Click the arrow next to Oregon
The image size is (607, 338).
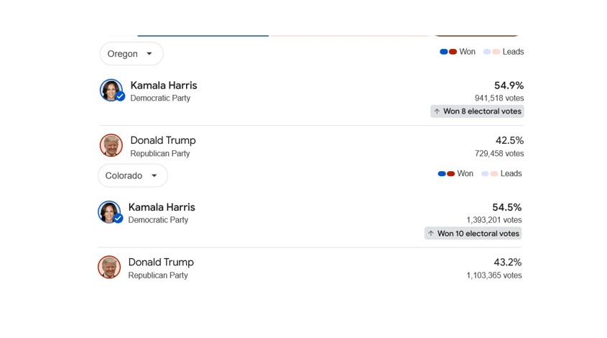(149, 54)
